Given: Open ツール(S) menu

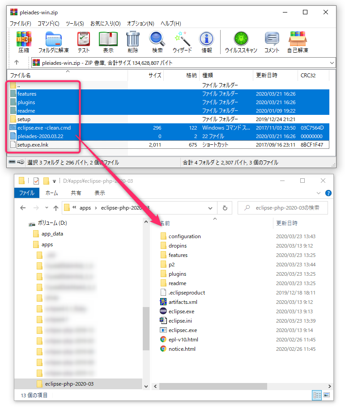Looking at the screenshot, I should click(x=75, y=23).
